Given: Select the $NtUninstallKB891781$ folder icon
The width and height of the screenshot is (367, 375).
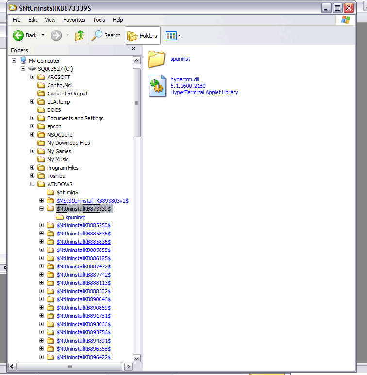Looking at the screenshot, I should tap(50, 316).
